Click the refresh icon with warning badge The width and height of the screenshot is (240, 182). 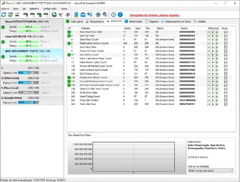pyautogui.click(x=10, y=15)
